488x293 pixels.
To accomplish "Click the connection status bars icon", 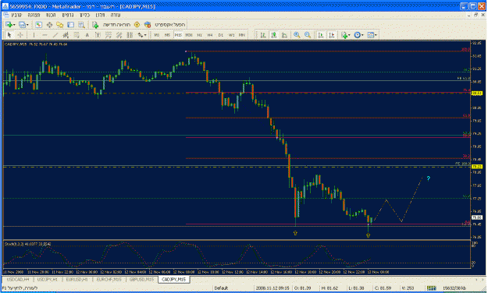I will click(431, 288).
